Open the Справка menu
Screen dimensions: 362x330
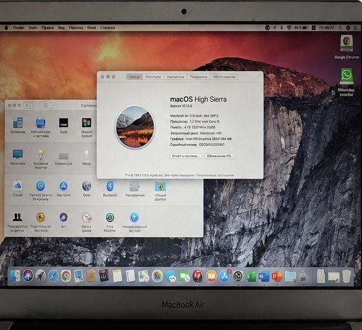coord(108,28)
